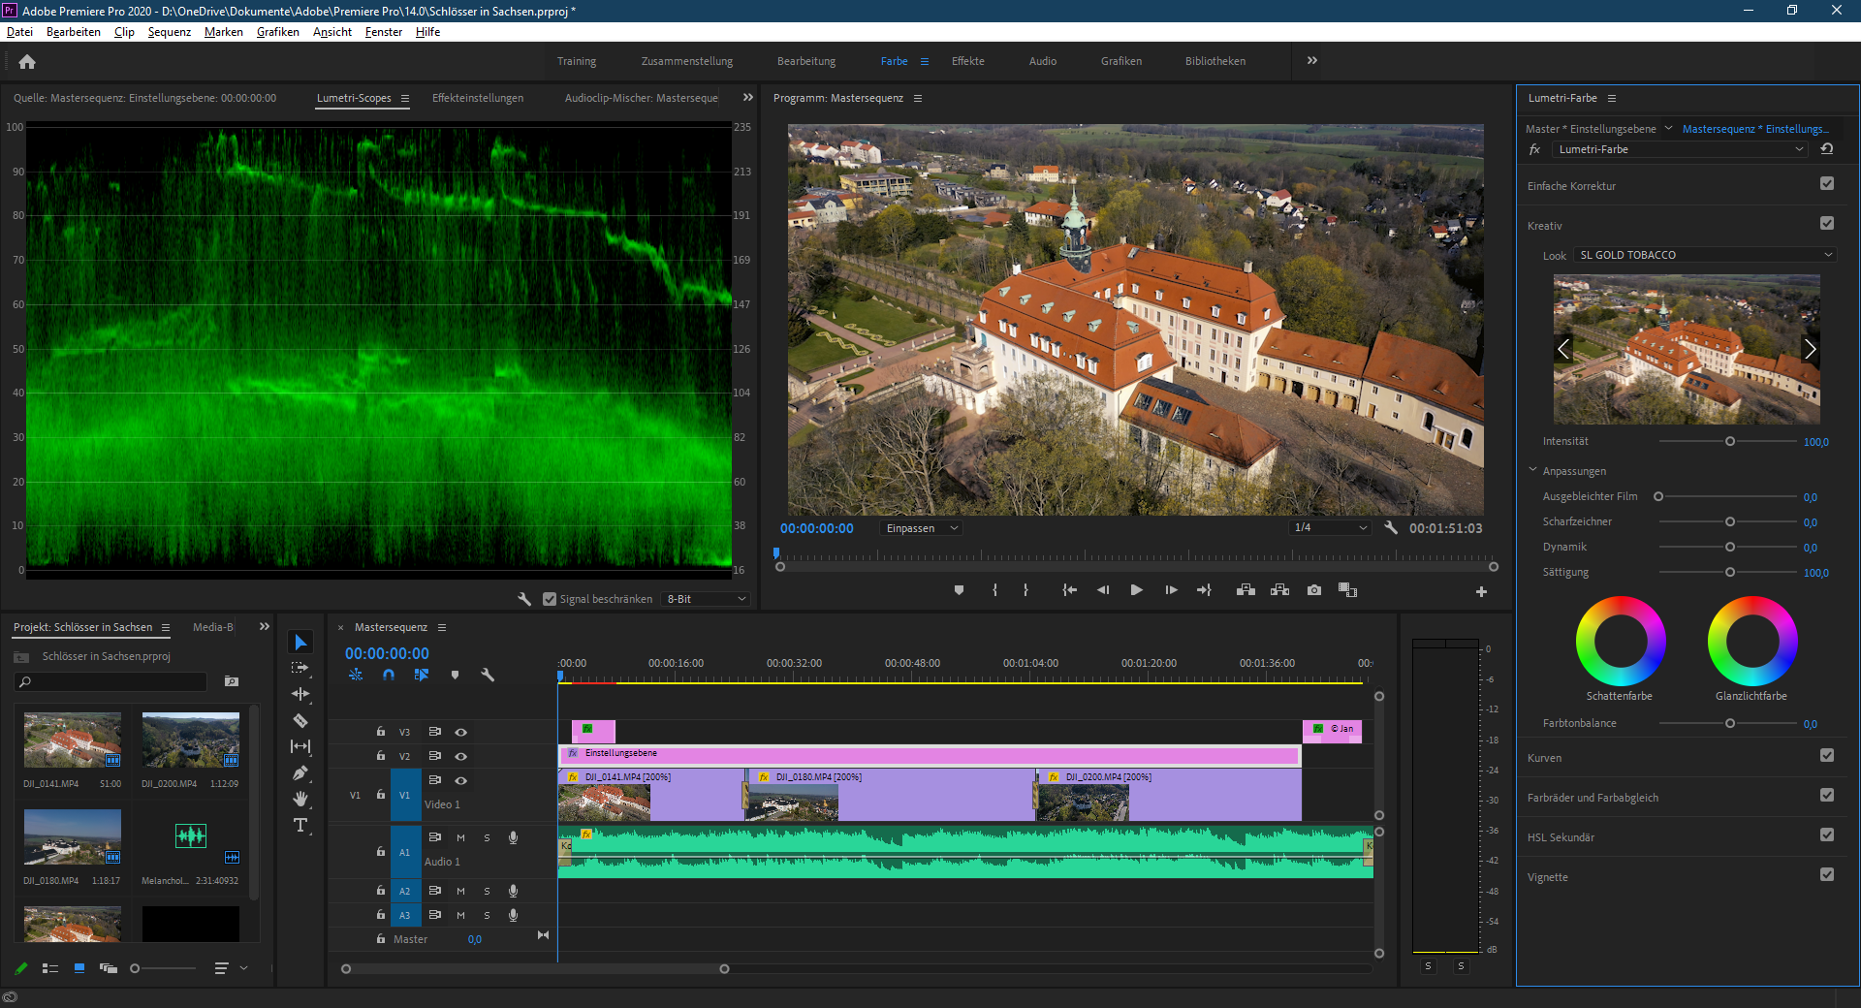Open the SL GOLD TOBACCO Look dropdown

point(1703,255)
